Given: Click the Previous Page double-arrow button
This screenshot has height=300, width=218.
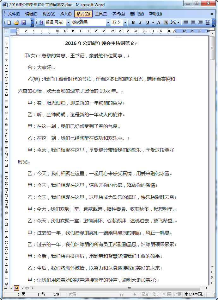Looking at the screenshot, I should (212, 272).
